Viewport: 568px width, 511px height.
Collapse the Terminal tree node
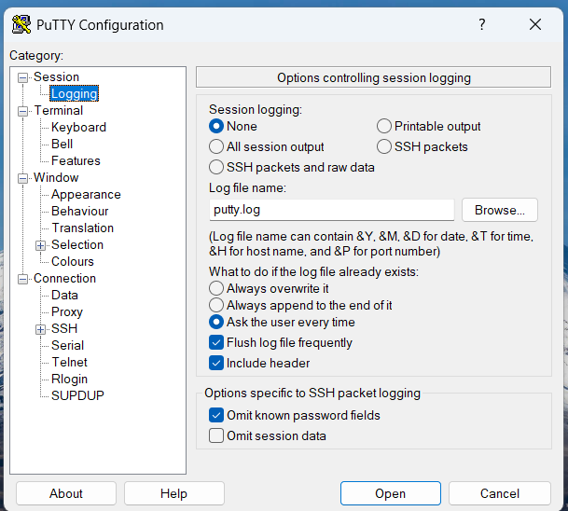click(x=22, y=111)
